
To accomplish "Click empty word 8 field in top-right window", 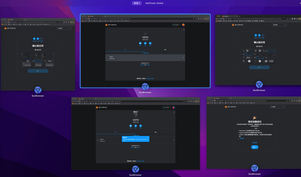I will (260, 57).
